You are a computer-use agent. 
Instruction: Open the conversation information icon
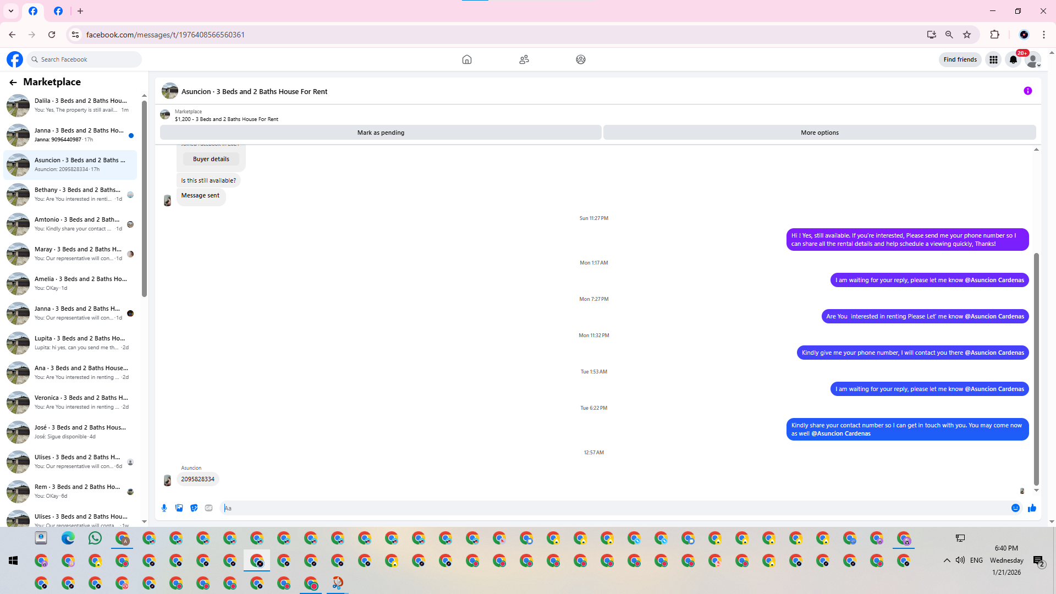pos(1027,91)
